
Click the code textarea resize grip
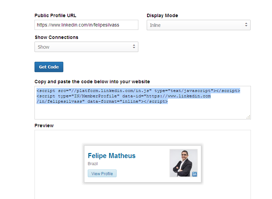click(248, 117)
